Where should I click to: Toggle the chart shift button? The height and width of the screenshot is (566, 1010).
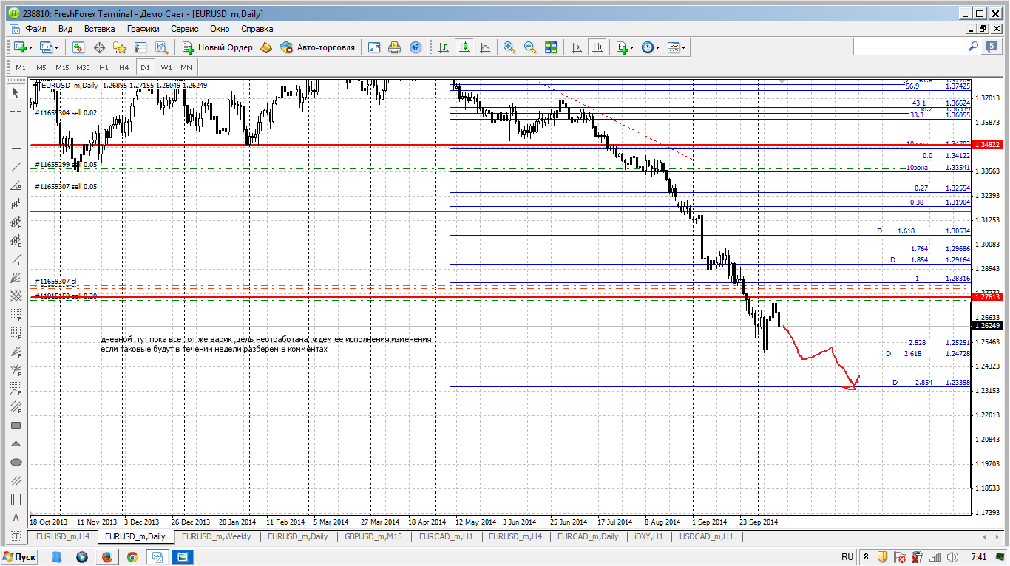[597, 47]
